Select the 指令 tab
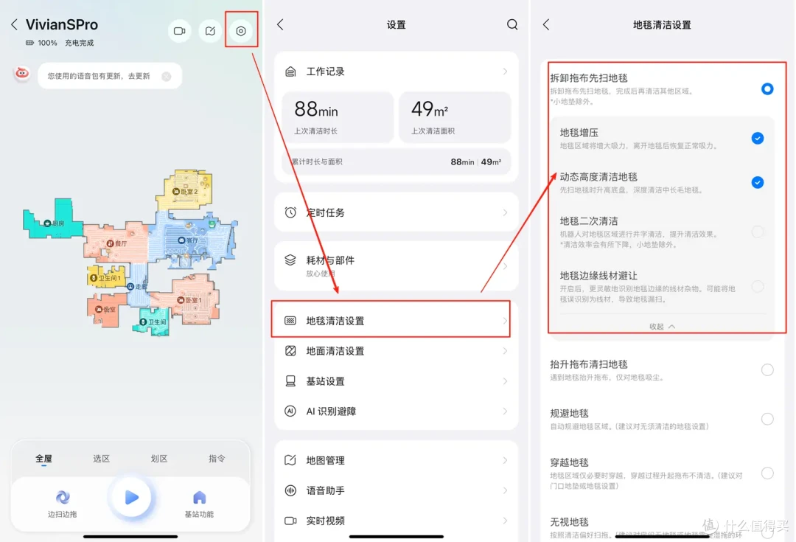Viewport: 796px width, 542px height. click(217, 459)
